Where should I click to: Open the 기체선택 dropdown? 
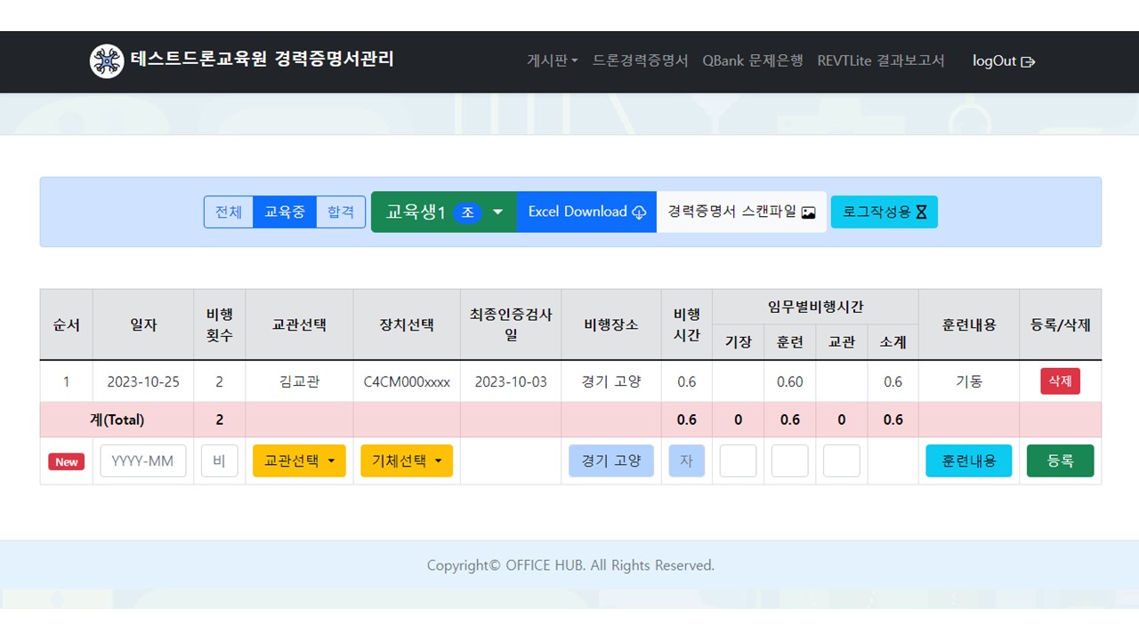tap(406, 461)
